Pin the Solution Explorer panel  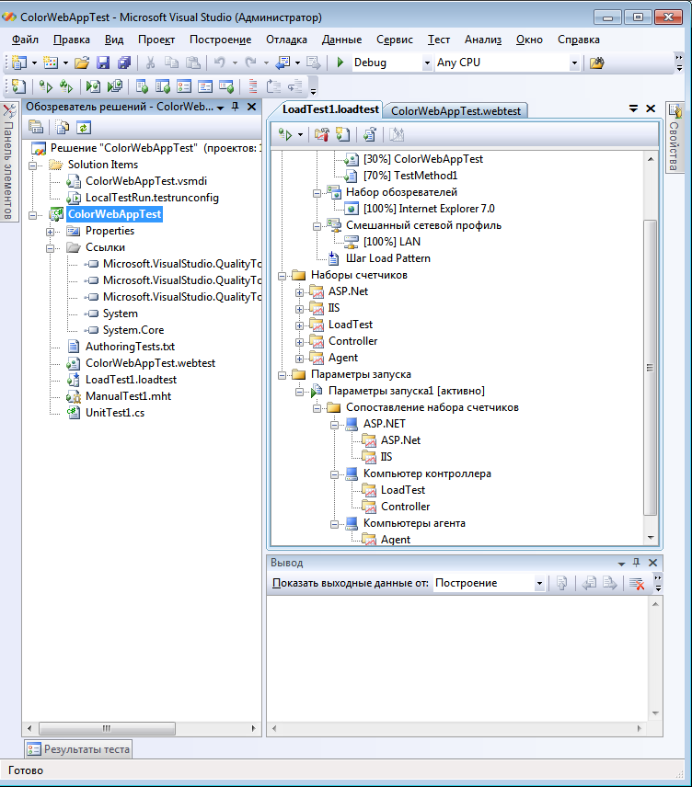click(x=235, y=107)
